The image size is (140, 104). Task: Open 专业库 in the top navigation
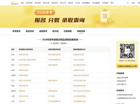click(x=77, y=3)
